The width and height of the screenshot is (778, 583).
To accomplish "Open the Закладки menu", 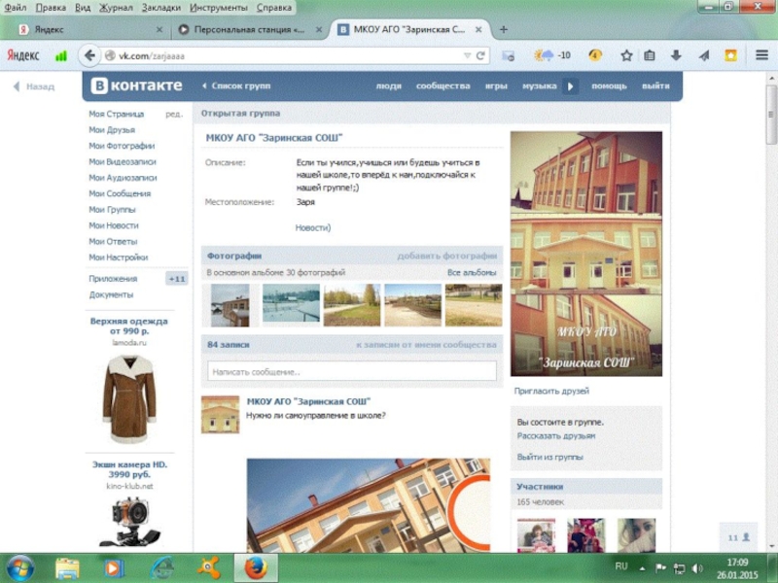I will tap(161, 8).
